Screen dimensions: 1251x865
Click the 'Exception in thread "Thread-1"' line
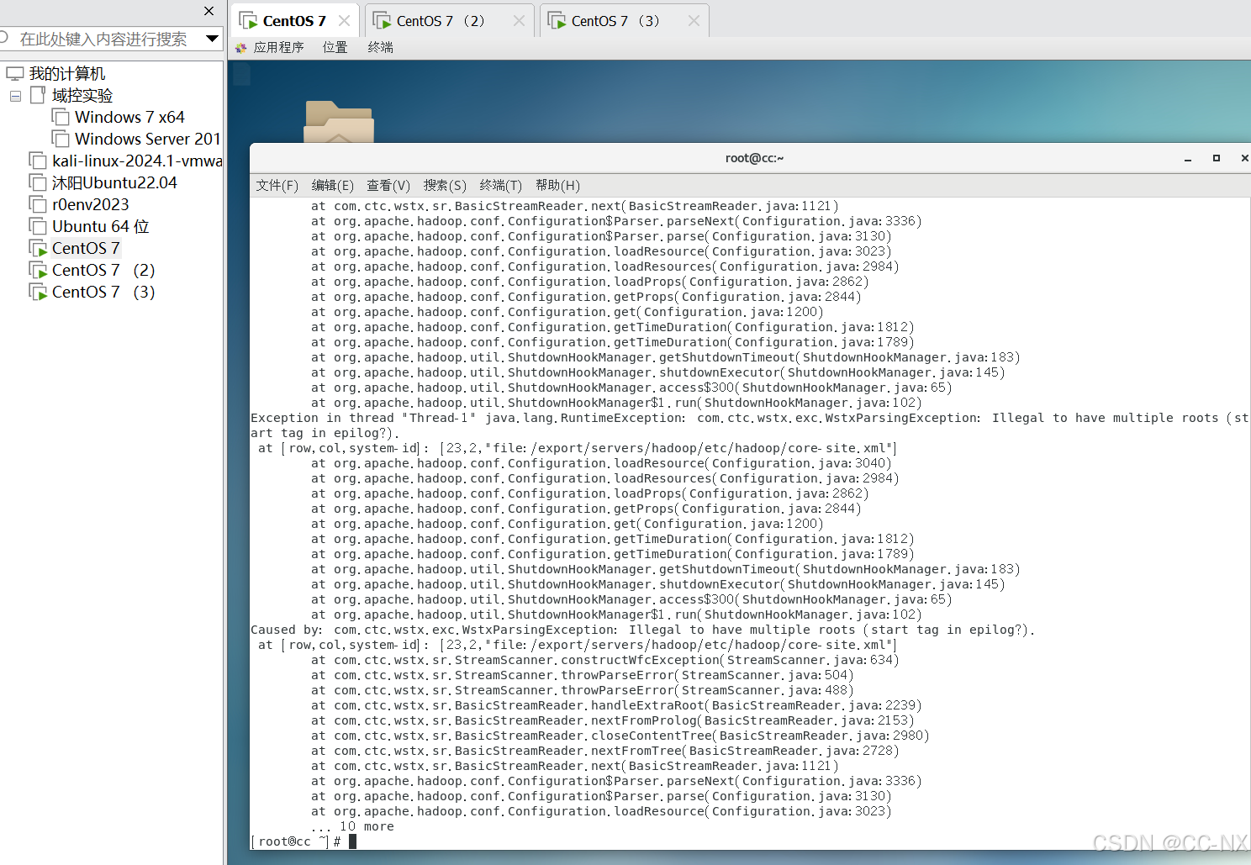tap(750, 419)
